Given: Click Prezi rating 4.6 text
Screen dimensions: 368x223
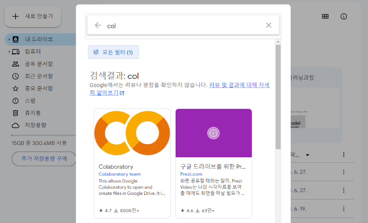Looking at the screenshot, I should [190, 211].
